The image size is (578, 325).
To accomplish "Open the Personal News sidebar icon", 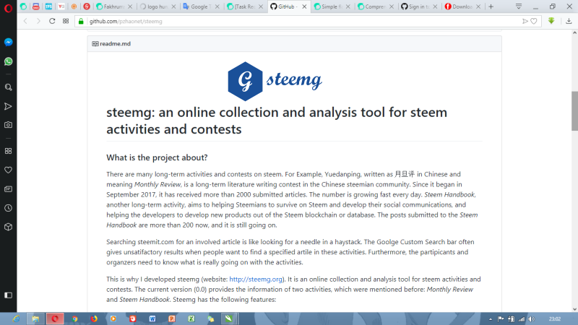I will click(8, 189).
